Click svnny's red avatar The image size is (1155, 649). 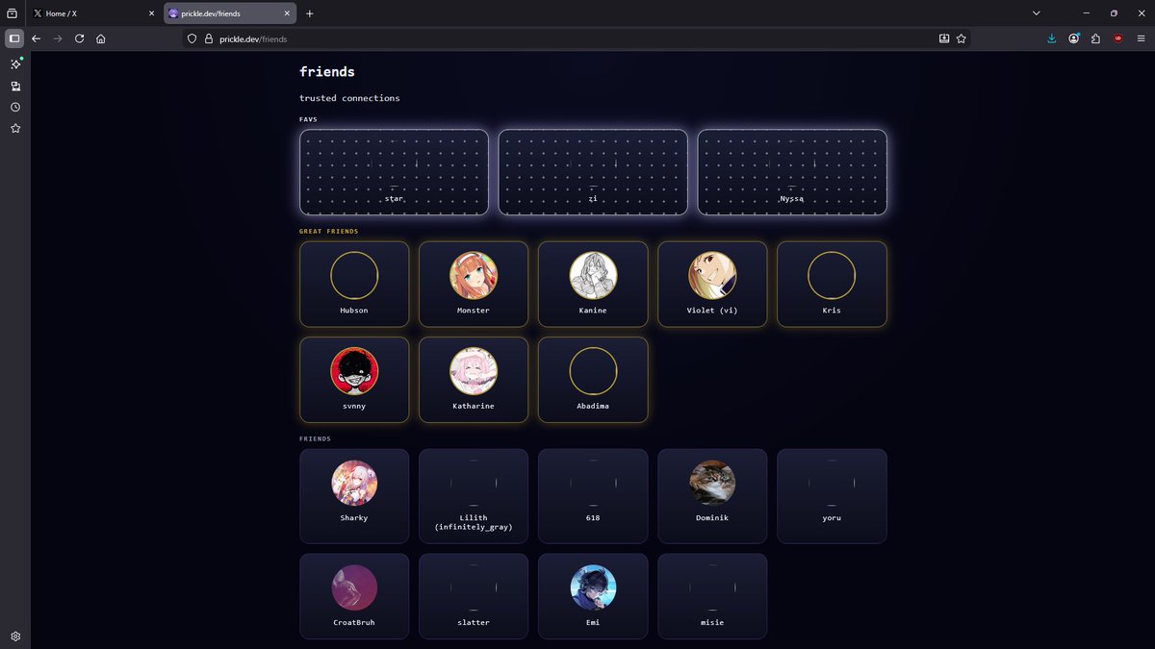coord(354,371)
